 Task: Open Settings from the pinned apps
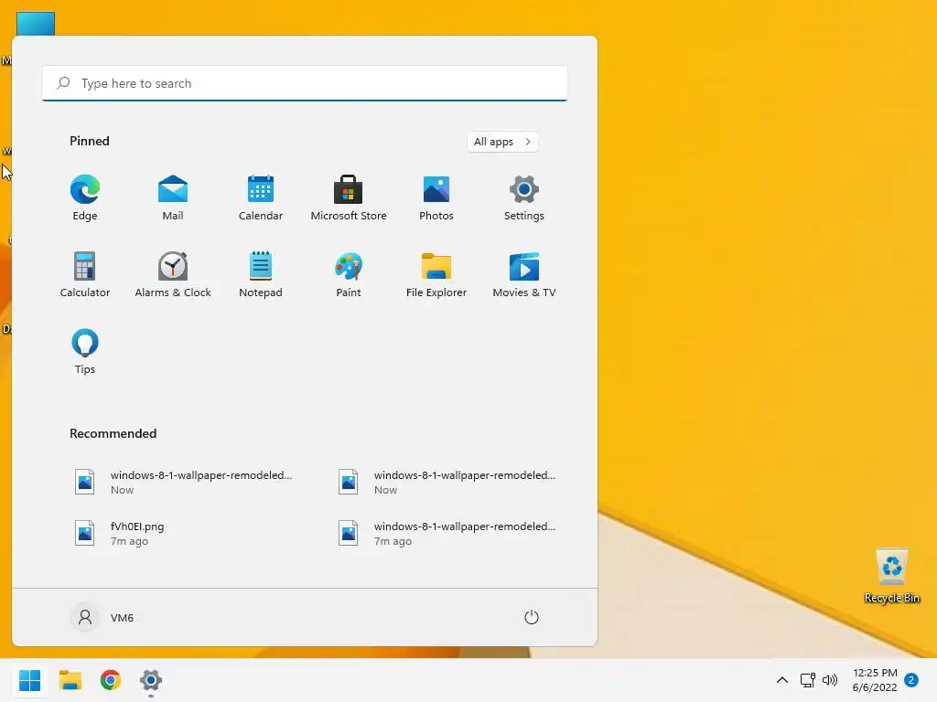pyautogui.click(x=524, y=198)
